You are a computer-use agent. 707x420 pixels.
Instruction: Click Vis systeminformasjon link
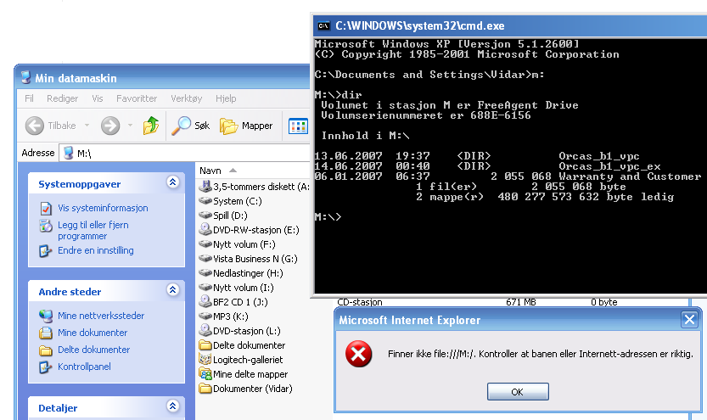tap(103, 208)
